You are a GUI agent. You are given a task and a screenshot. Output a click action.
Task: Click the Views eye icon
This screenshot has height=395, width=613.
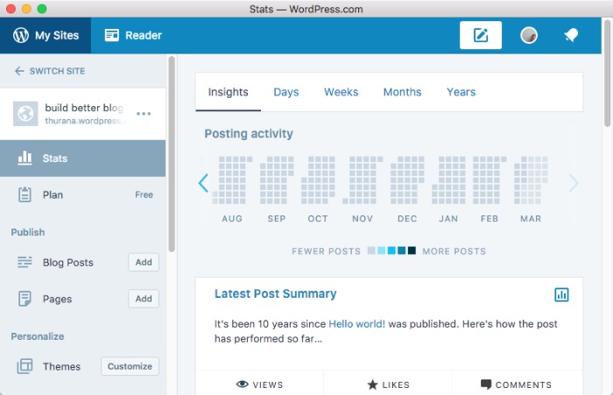click(243, 384)
